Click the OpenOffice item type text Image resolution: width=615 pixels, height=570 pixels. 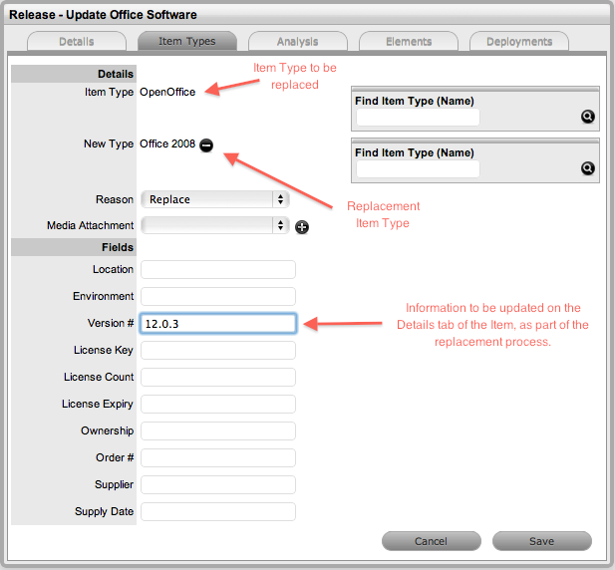(167, 92)
